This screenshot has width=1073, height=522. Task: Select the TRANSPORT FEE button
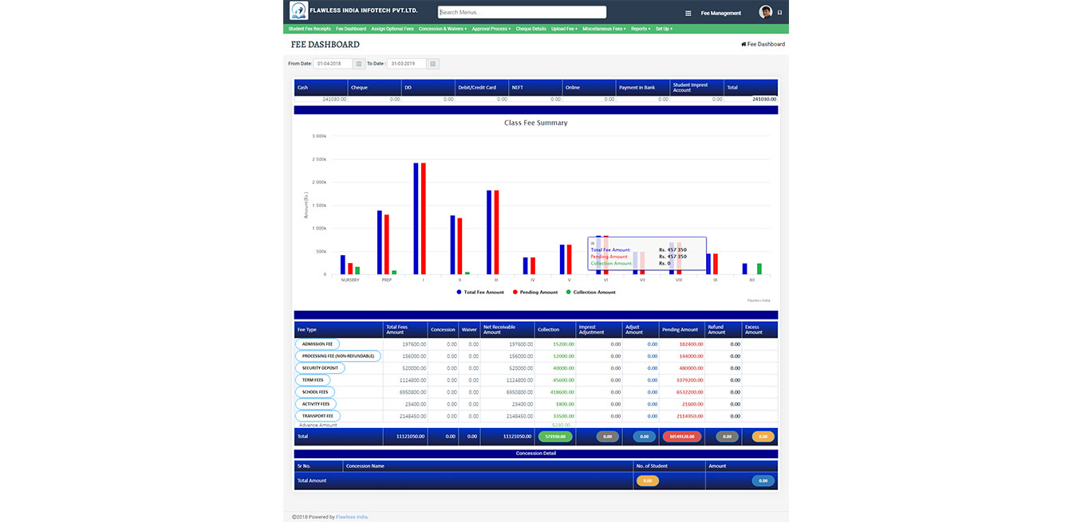pyautogui.click(x=318, y=416)
